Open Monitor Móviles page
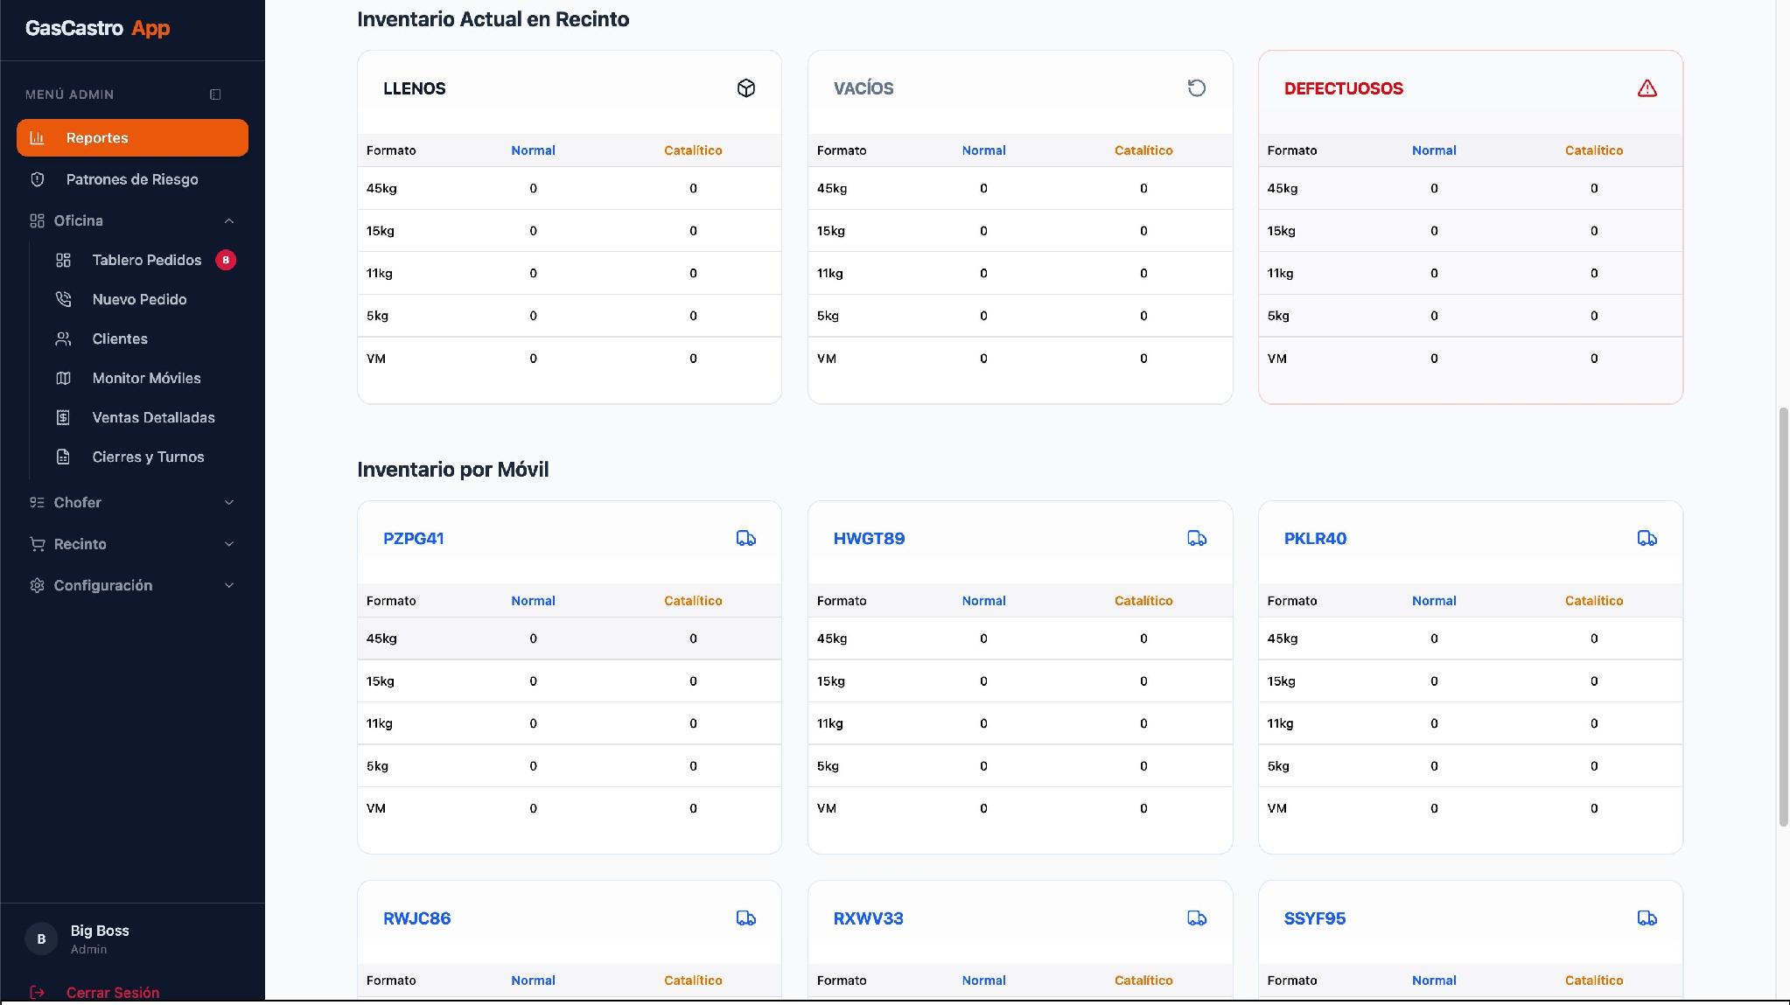The width and height of the screenshot is (1790, 1005). tap(146, 378)
